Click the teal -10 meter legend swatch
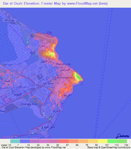This screenshot has height=149, width=131. click(15, 141)
